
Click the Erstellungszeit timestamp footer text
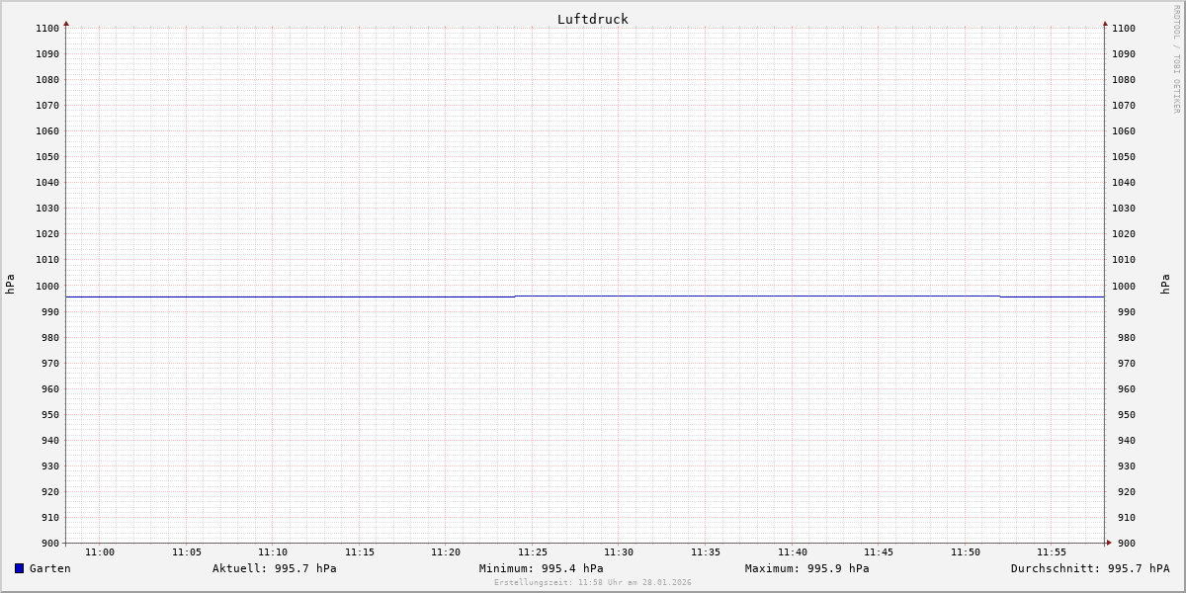[x=592, y=582]
